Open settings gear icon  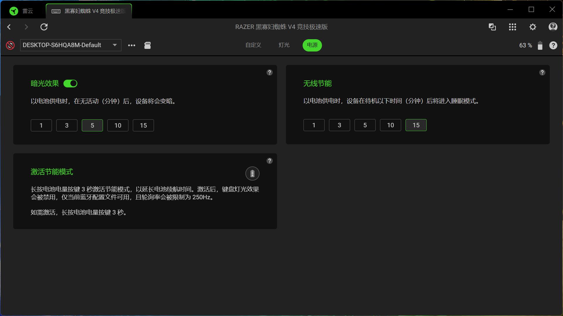(x=533, y=27)
